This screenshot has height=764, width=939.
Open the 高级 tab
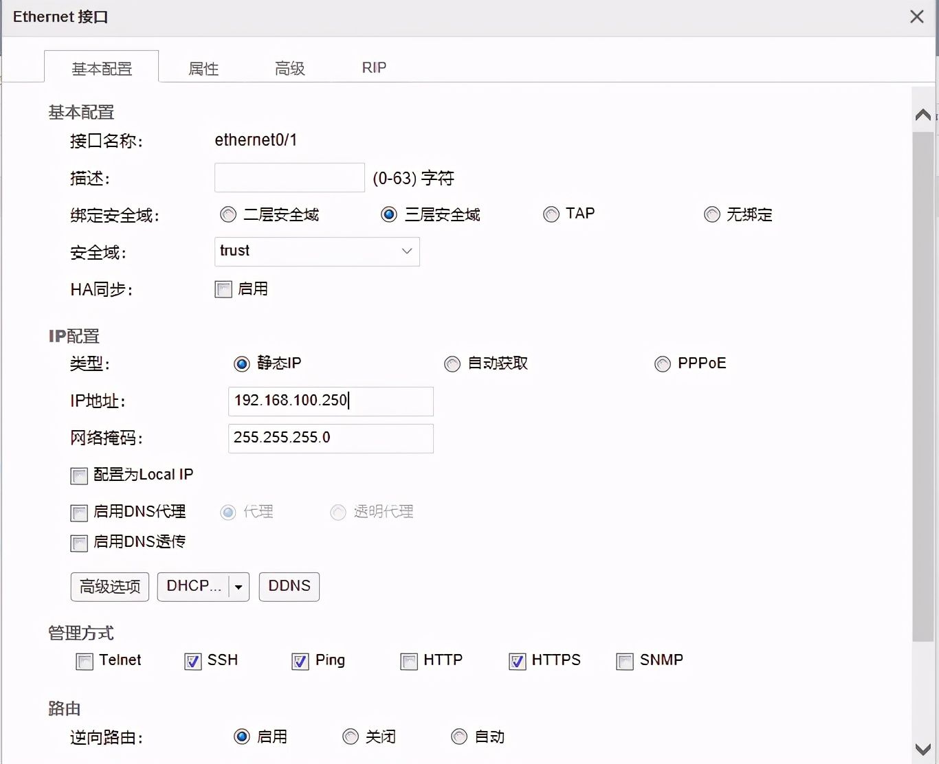point(289,68)
